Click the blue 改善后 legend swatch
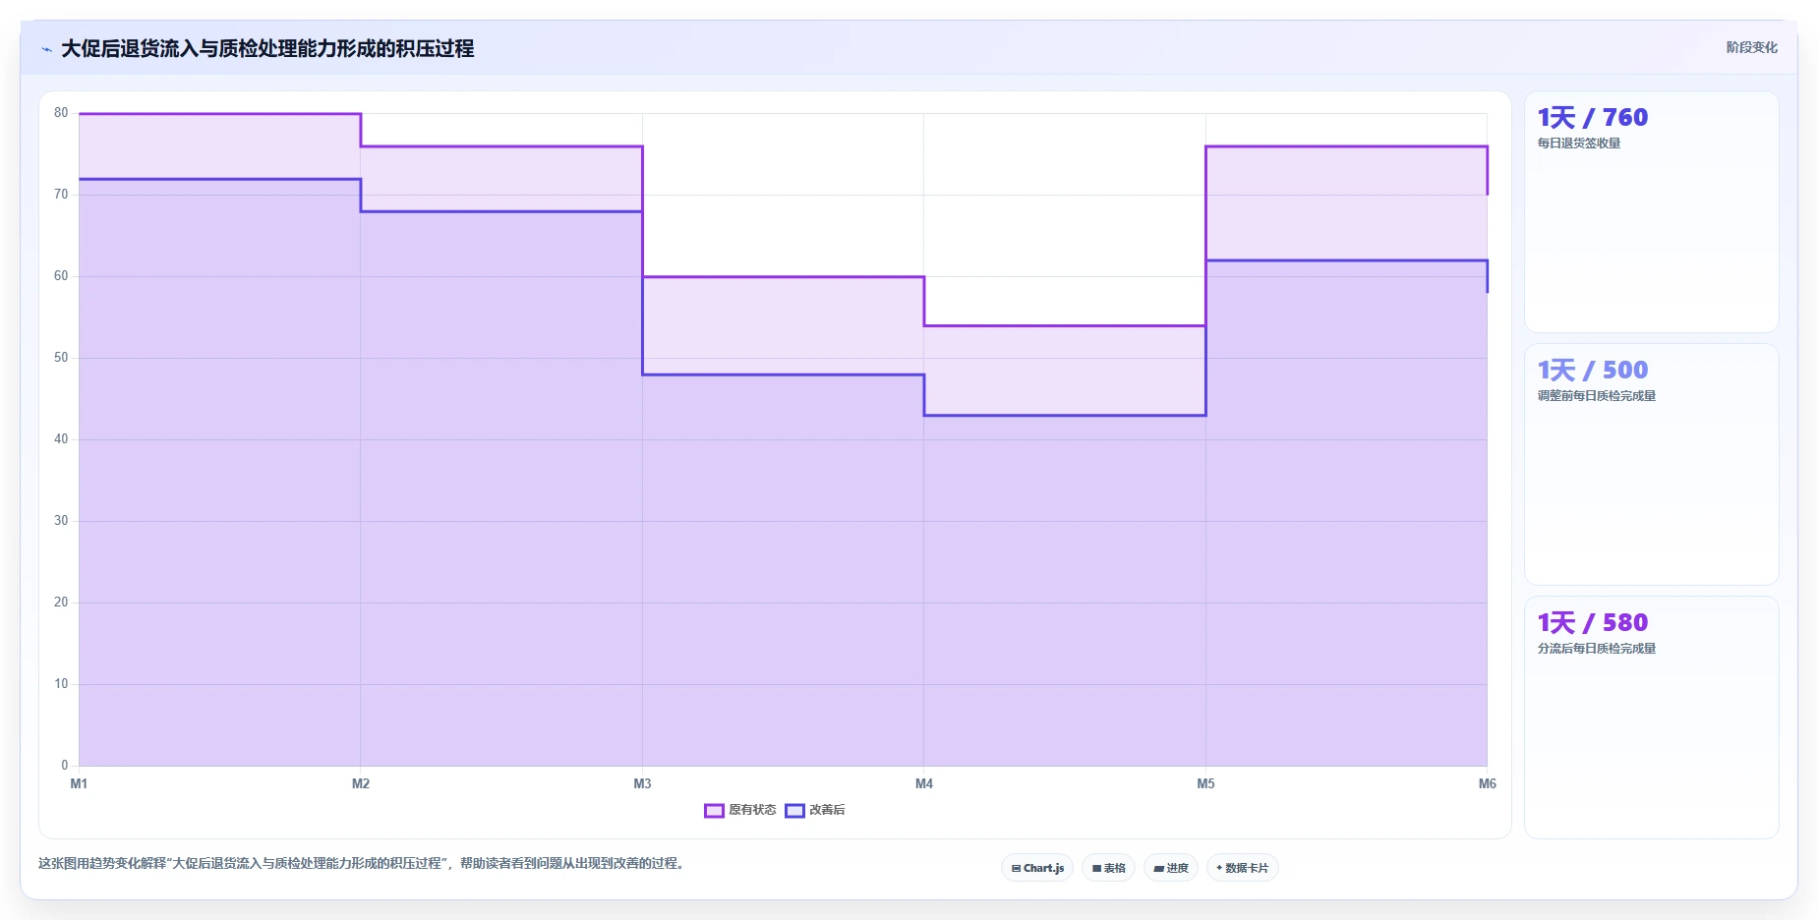The image size is (1818, 920). tap(794, 810)
